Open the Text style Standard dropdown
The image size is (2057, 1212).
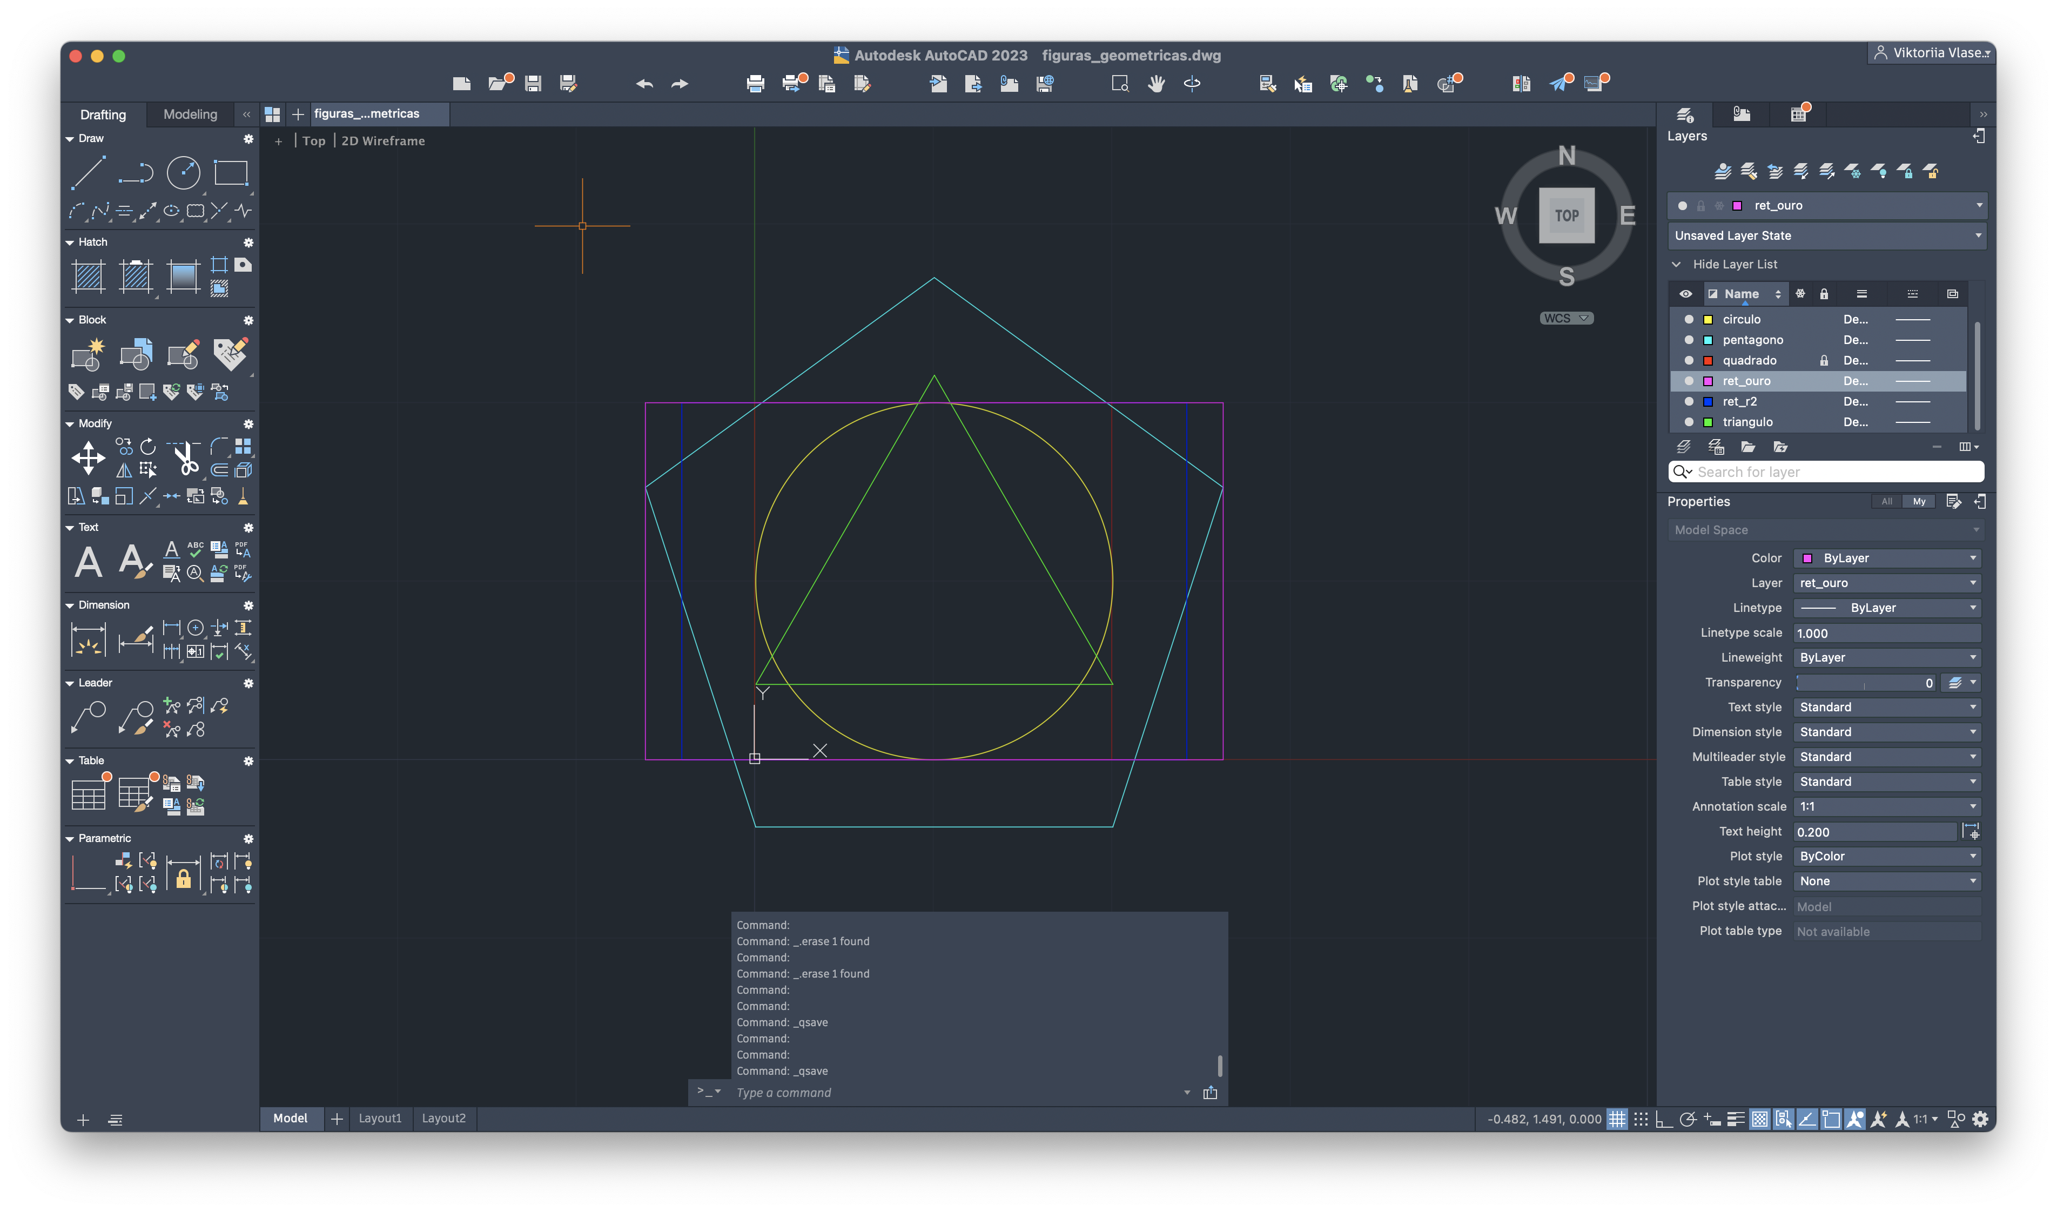pyautogui.click(x=1887, y=708)
